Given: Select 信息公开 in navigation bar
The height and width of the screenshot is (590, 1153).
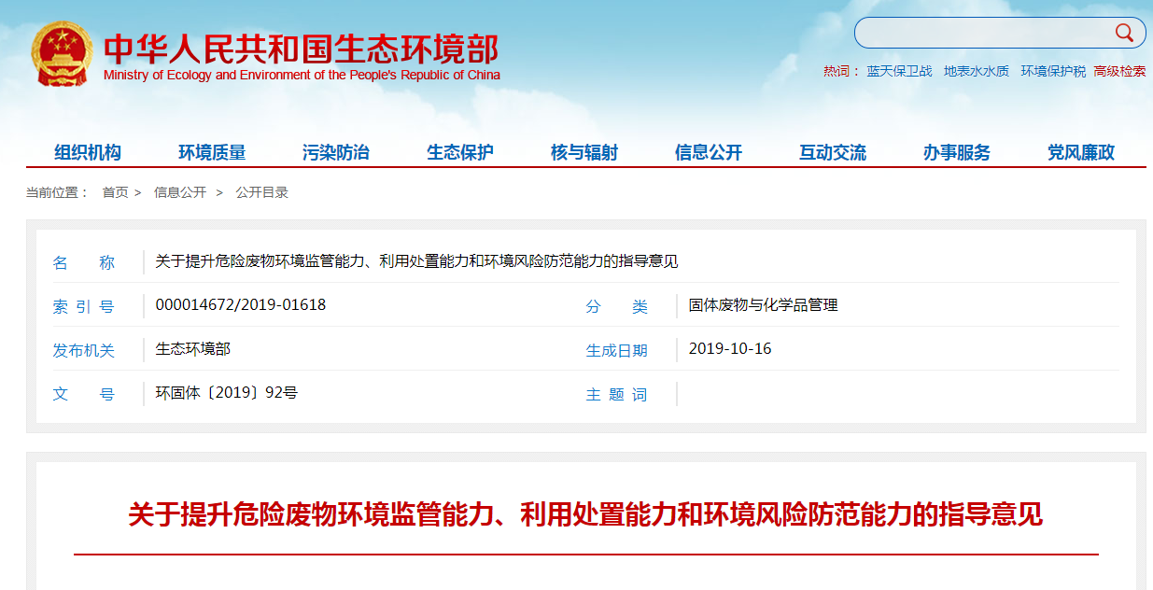Looking at the screenshot, I should (x=709, y=153).
